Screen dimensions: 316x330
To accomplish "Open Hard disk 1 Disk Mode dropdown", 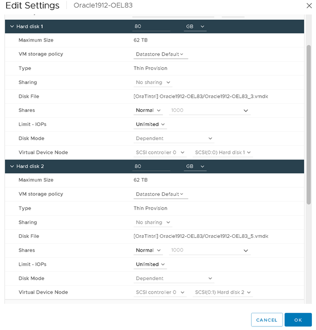I will (174, 139).
